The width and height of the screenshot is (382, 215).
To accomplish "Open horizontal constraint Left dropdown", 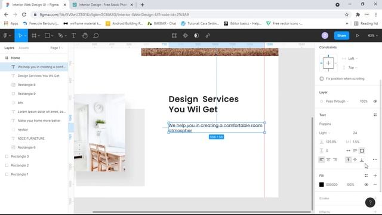I will pos(353,59).
